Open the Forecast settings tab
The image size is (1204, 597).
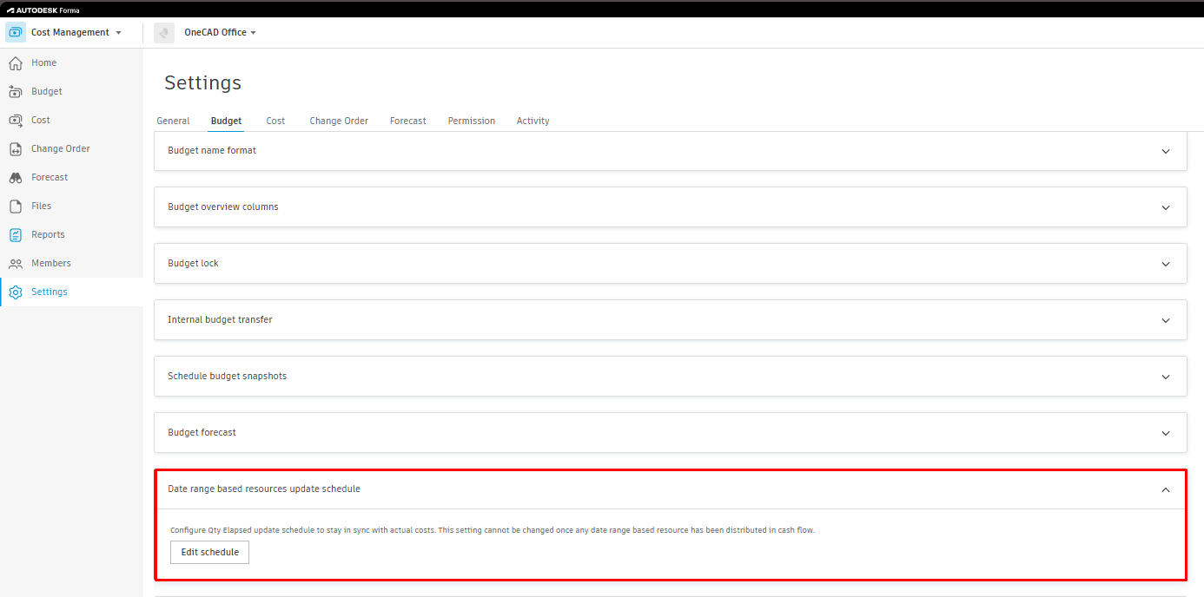[x=408, y=121]
